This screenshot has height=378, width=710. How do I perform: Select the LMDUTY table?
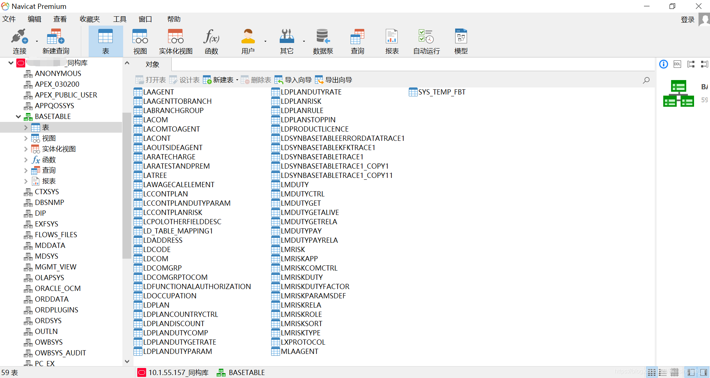[x=295, y=185]
